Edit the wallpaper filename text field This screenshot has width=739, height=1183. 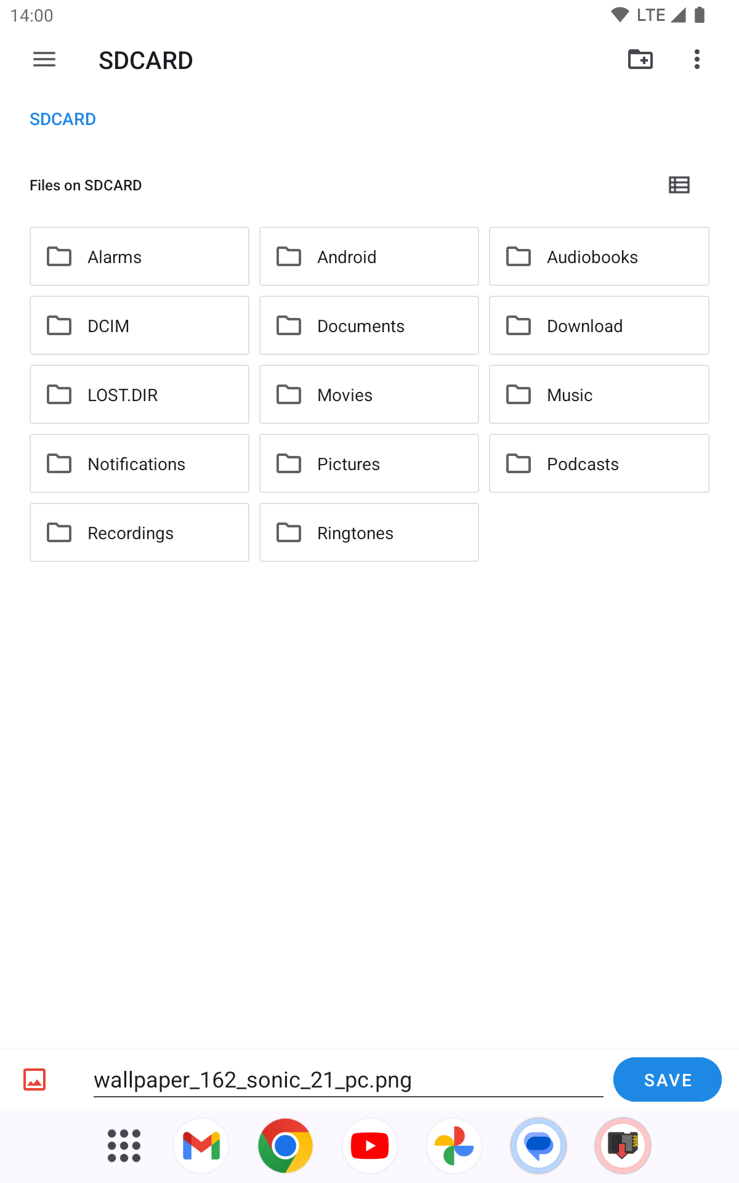tap(348, 1080)
